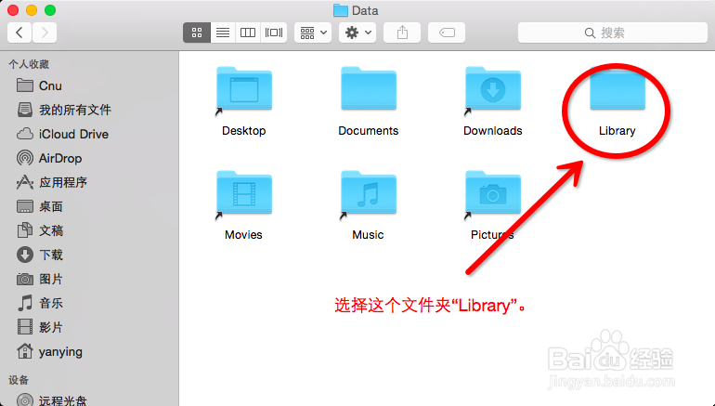The width and height of the screenshot is (715, 406).
Task: Go back with the left chevron button
Action: click(x=19, y=33)
